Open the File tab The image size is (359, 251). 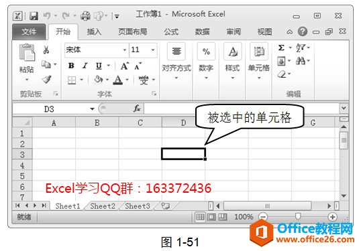click(x=29, y=31)
